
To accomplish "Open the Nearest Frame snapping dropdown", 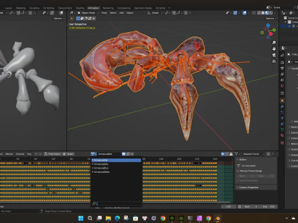I will (253, 154).
